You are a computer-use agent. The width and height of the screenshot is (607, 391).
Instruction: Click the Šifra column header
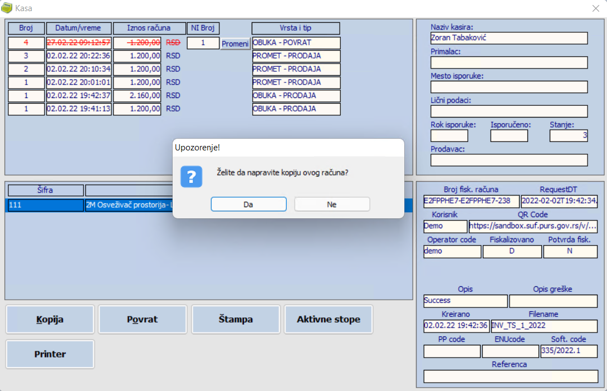tap(46, 190)
